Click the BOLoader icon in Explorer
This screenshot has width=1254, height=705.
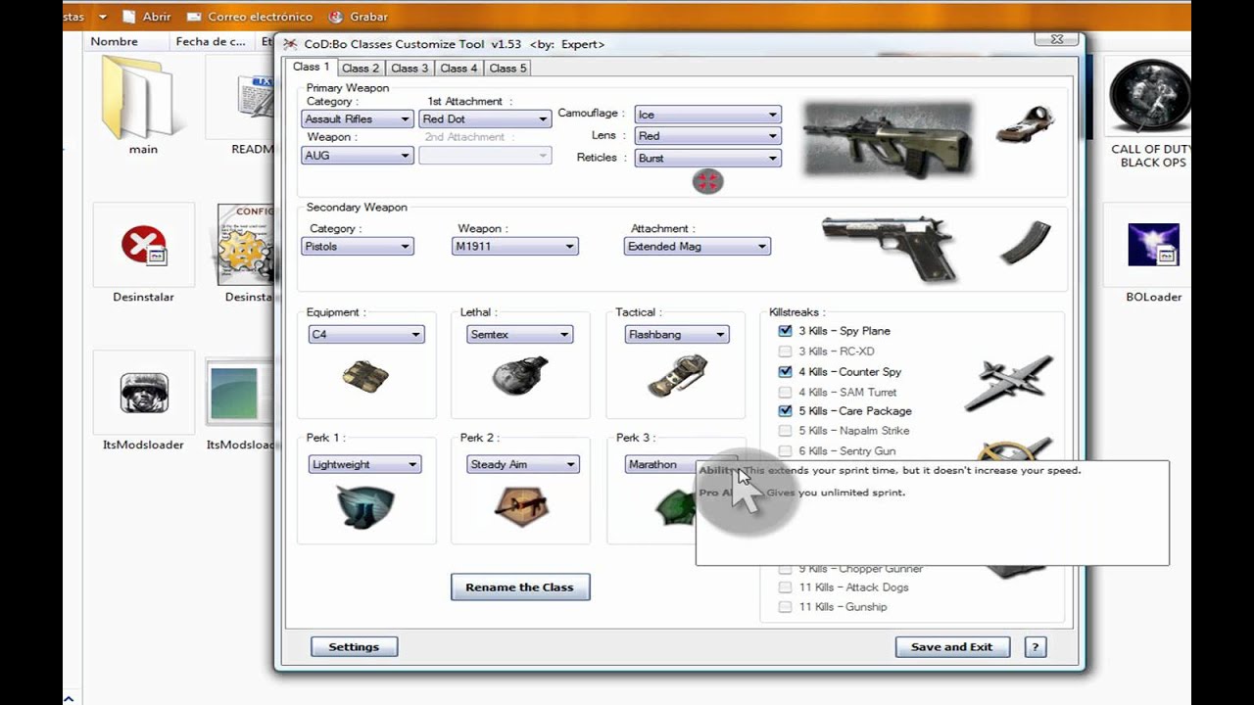(x=1153, y=245)
